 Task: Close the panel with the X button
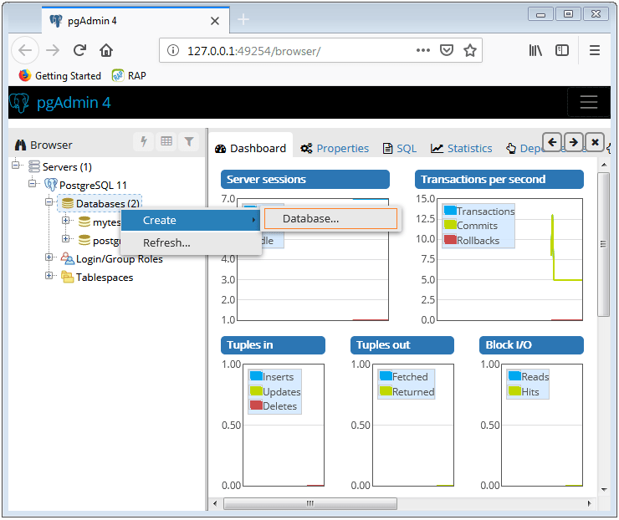(595, 142)
